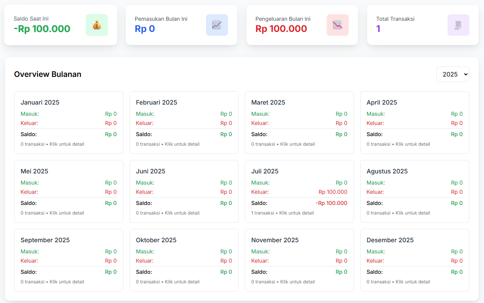Select the September 2025 card
Viewport: 484px width, 303px height.
tap(69, 260)
